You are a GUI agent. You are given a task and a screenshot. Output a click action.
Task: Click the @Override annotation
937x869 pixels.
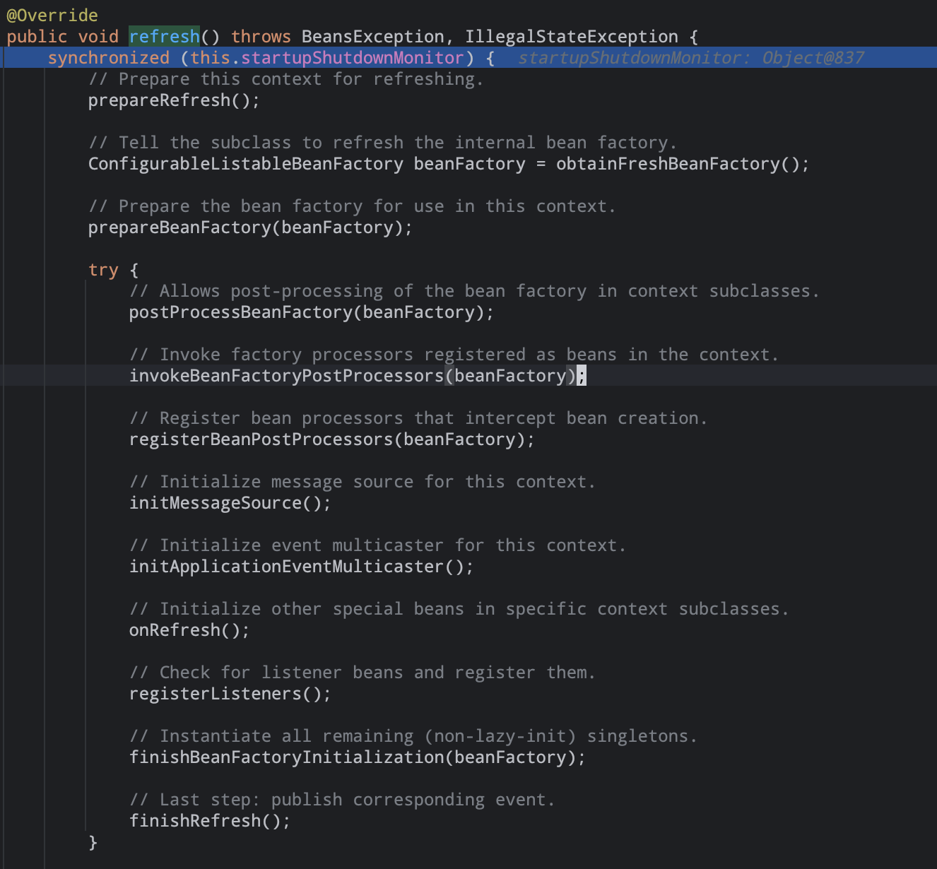[x=52, y=16]
